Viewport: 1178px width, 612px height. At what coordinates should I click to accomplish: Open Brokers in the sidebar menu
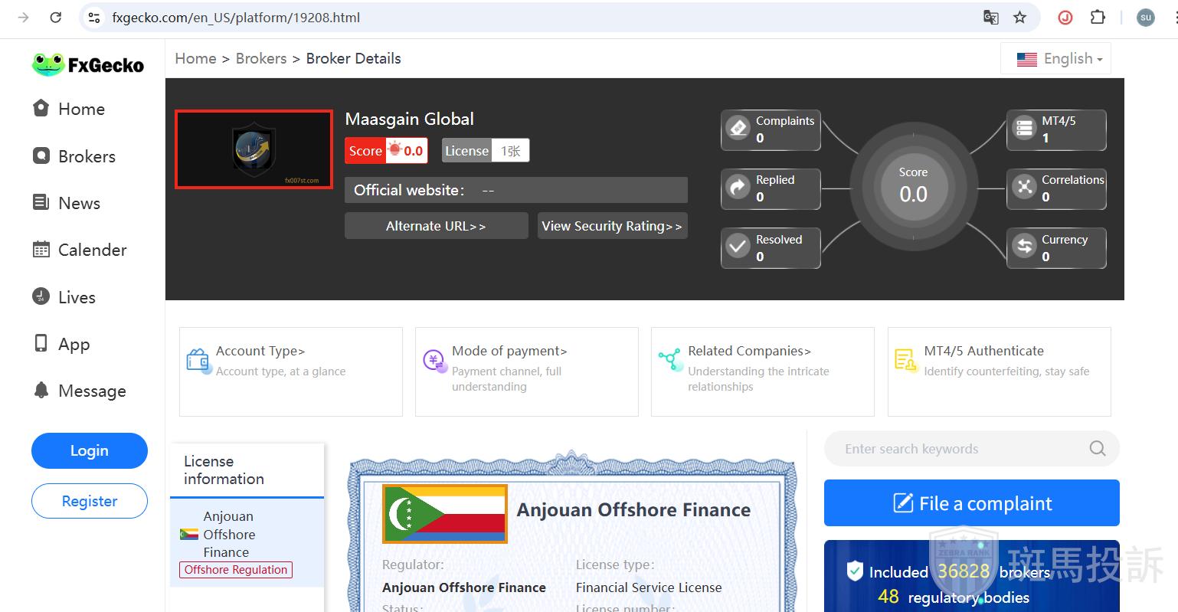87,156
